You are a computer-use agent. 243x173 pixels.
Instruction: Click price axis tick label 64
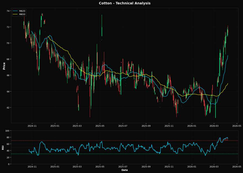coord(9,91)
